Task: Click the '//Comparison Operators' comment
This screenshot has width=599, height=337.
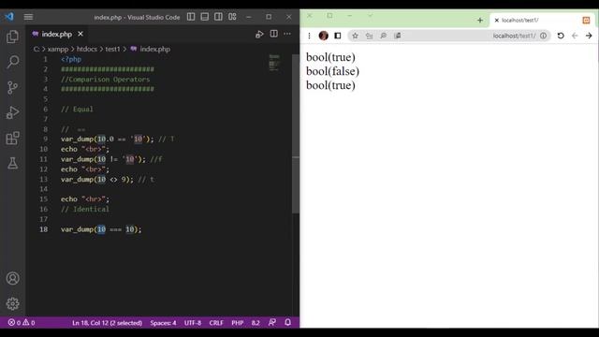Action: point(106,79)
